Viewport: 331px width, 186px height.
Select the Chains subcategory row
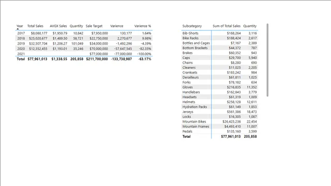[x=219, y=63]
